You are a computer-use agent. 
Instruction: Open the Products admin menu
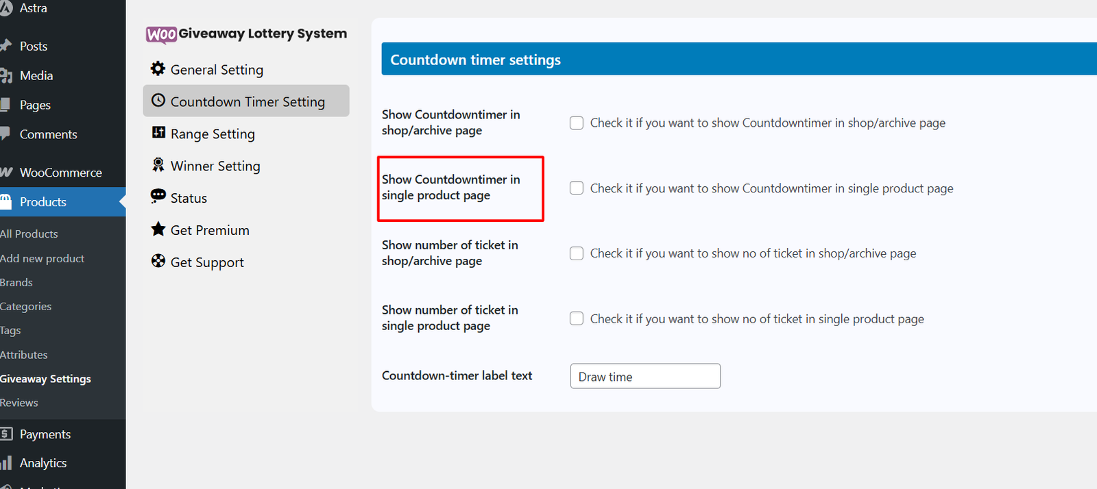tap(43, 202)
